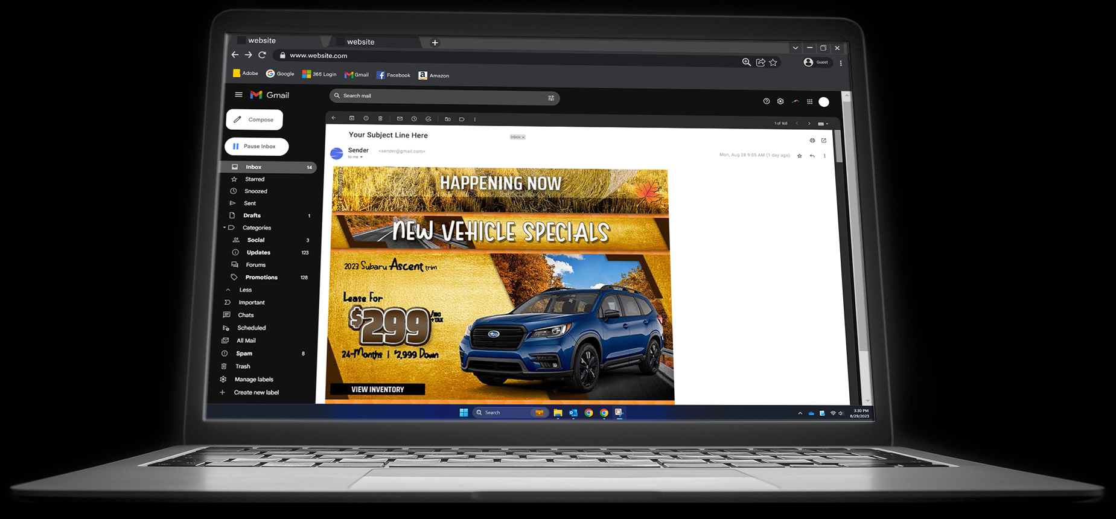This screenshot has width=1116, height=519.
Task: Open the Google apps grid
Action: point(810,102)
